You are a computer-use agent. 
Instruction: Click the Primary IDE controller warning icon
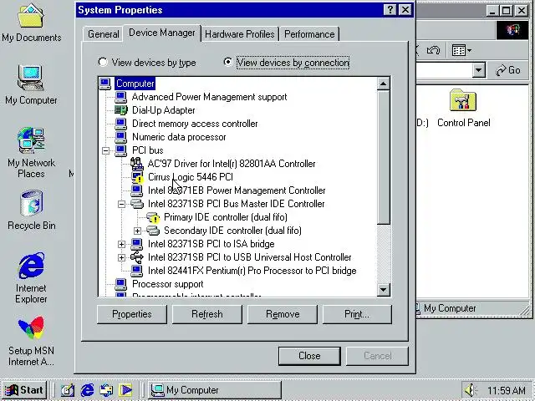point(153,217)
